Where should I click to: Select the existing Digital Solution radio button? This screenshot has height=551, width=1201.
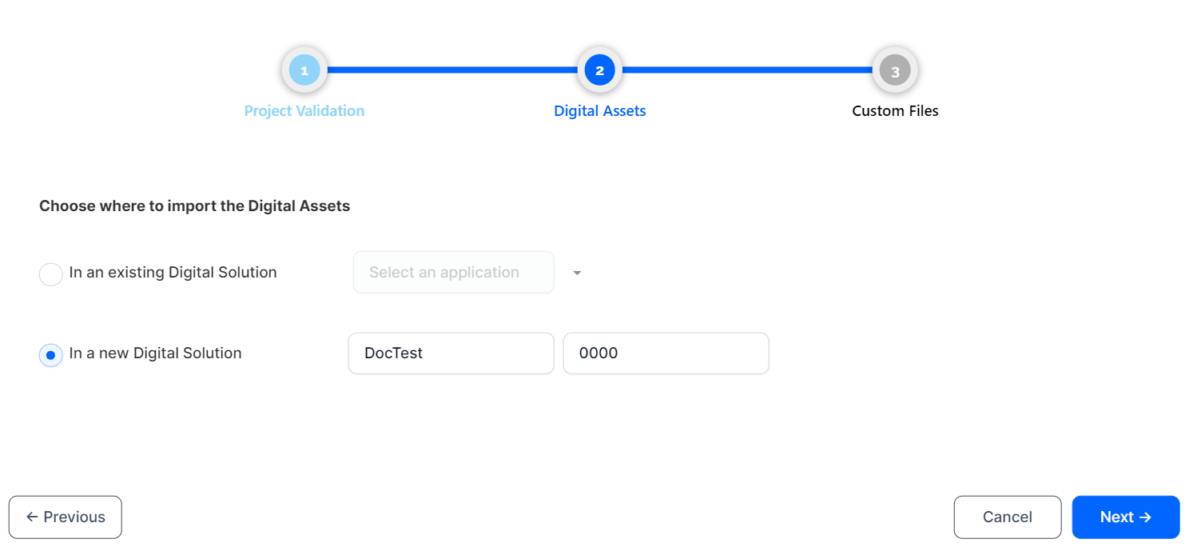point(51,274)
